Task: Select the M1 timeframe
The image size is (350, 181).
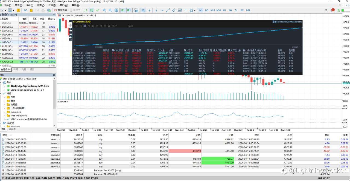Action: pyautogui.click(x=201, y=10)
